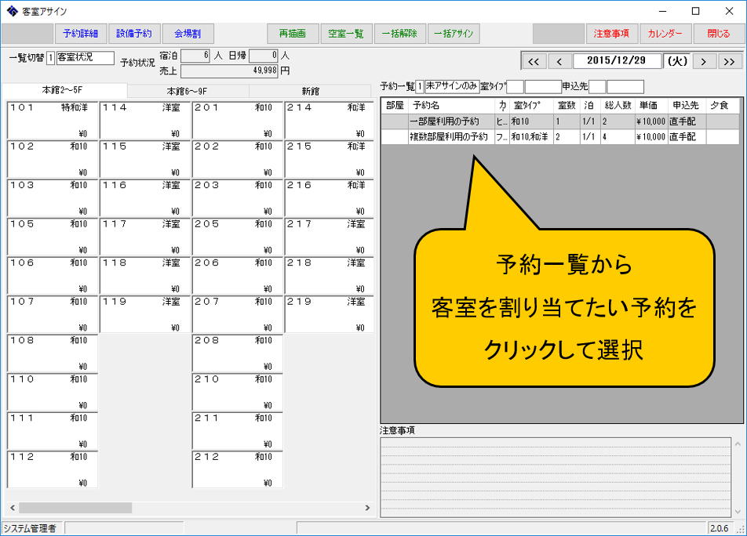Select the 一部屋利用の予約 reservation row
Screen dimensions: 747x536
click(444, 121)
